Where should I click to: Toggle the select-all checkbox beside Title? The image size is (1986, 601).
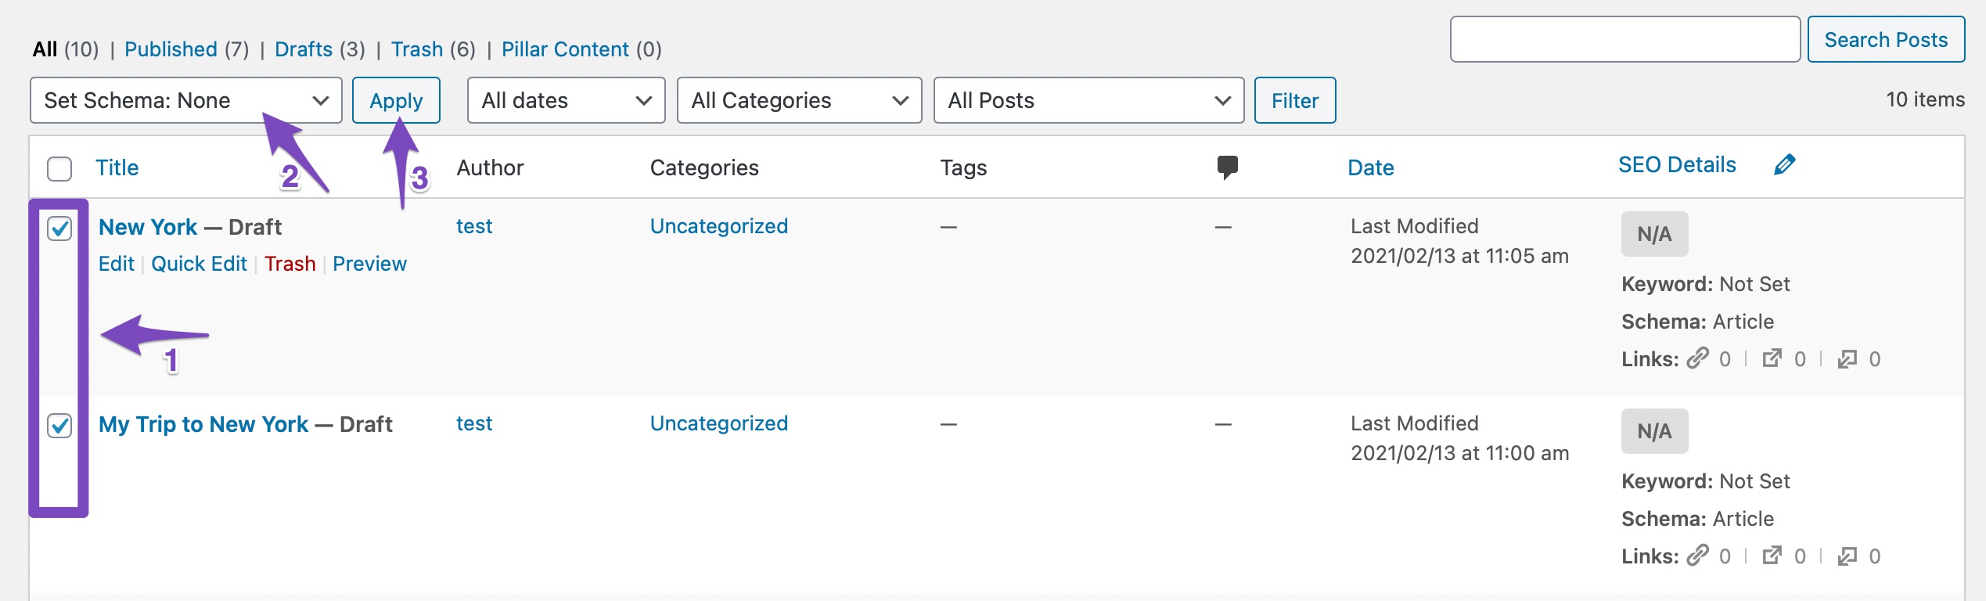[59, 168]
